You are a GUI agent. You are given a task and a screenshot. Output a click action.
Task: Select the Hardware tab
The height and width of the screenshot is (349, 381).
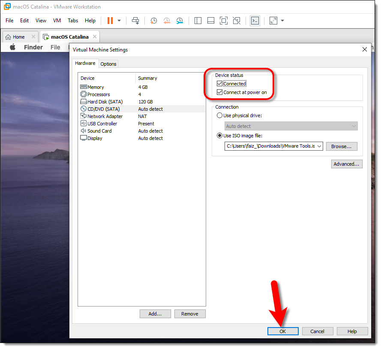pos(85,63)
